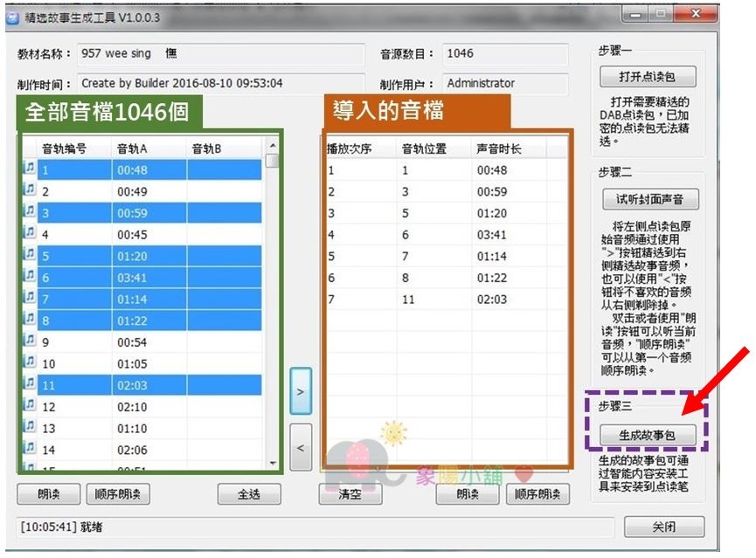
Task: Click 全选 to select all tracks
Action: pyautogui.click(x=249, y=494)
